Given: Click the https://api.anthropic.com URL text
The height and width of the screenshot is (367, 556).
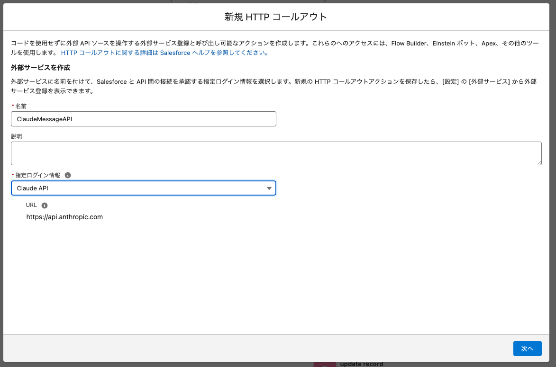Looking at the screenshot, I should (x=64, y=217).
